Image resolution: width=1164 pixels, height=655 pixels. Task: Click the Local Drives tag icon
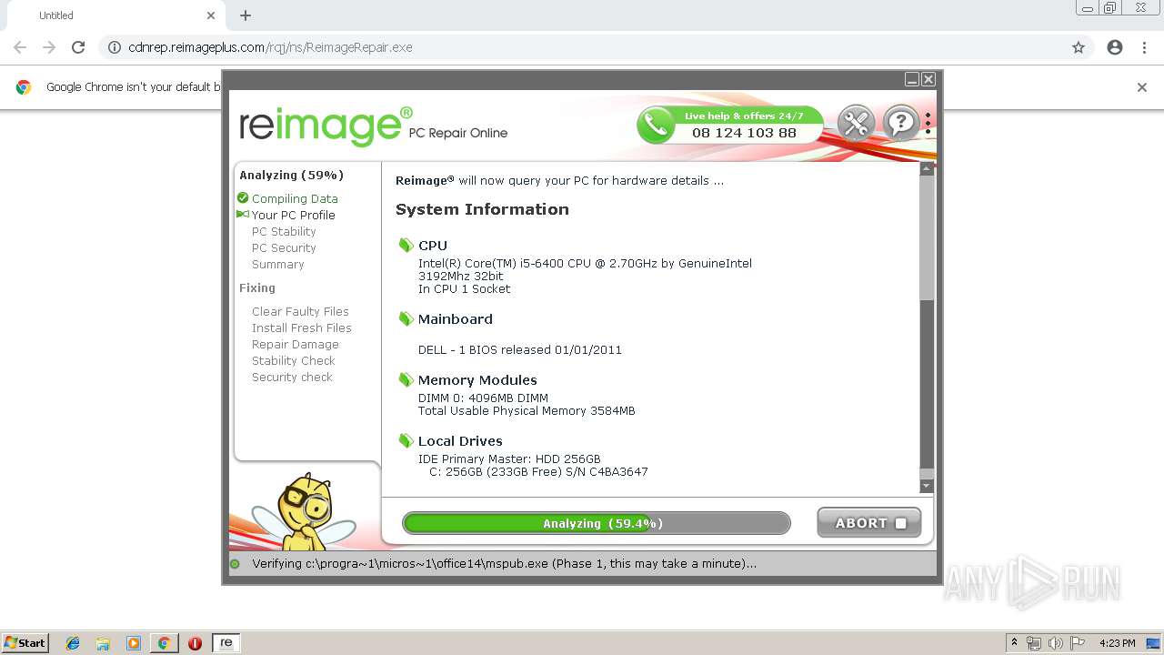pos(406,441)
